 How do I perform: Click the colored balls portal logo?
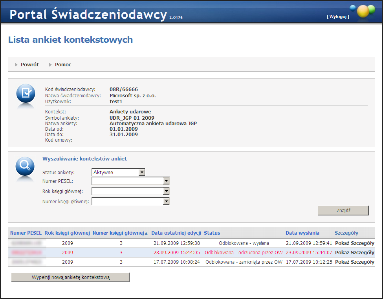pyautogui.click(x=363, y=11)
